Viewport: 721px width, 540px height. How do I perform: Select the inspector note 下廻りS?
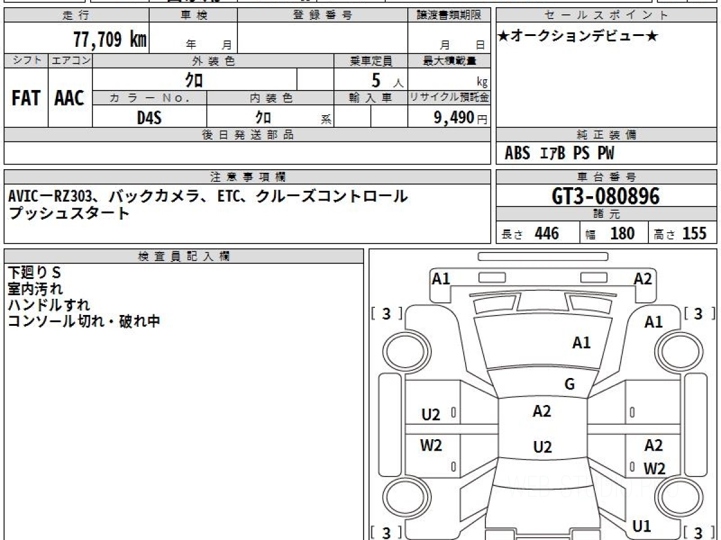click(x=34, y=273)
